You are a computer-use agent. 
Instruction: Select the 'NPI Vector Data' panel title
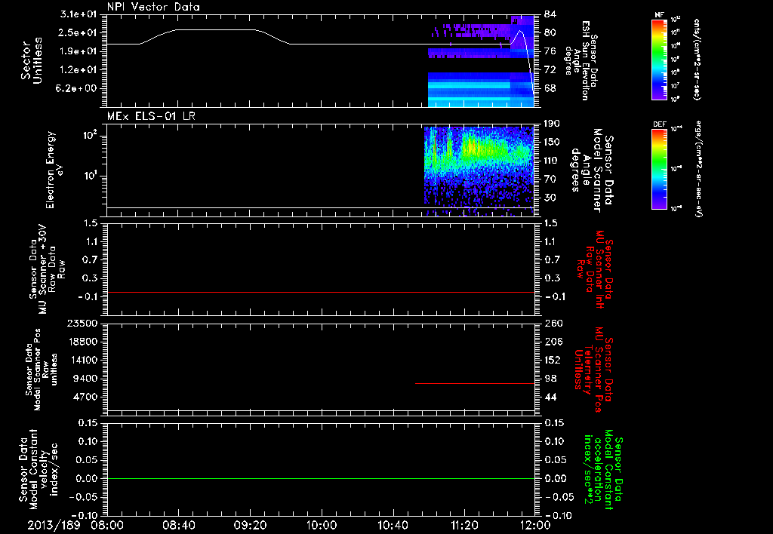(x=154, y=7)
